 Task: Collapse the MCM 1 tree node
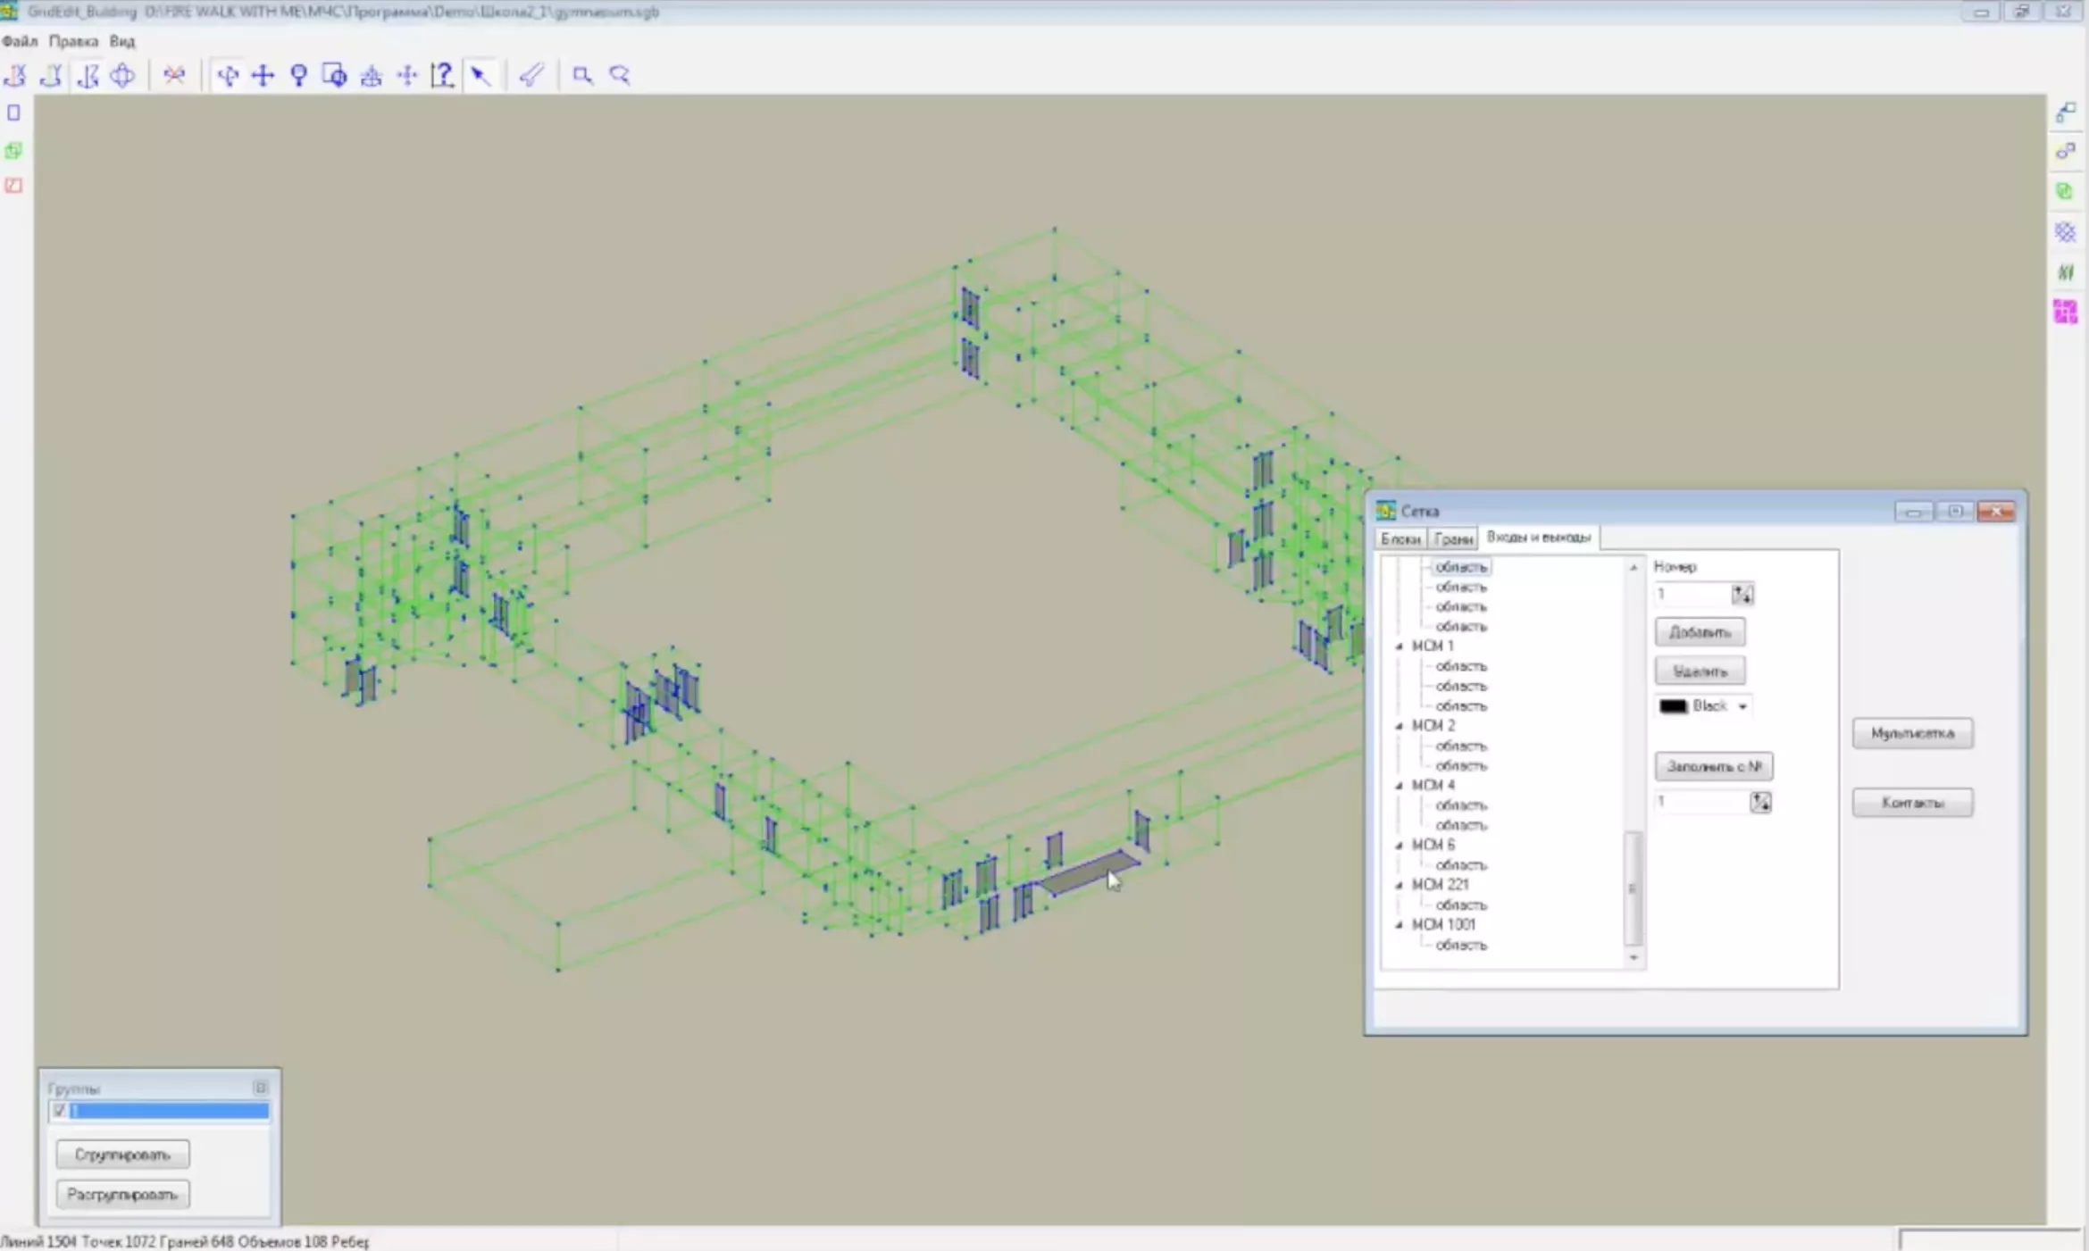1400,646
